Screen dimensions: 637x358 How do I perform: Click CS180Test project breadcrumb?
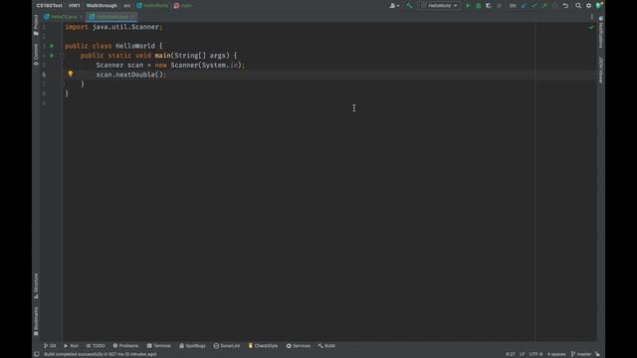pos(49,6)
